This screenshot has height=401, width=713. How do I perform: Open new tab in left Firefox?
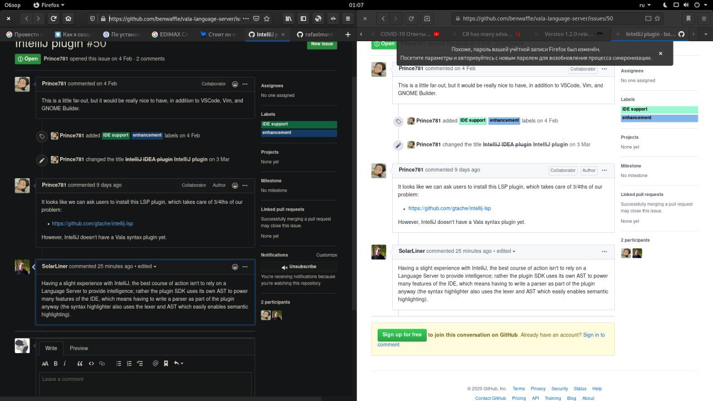pyautogui.click(x=348, y=35)
